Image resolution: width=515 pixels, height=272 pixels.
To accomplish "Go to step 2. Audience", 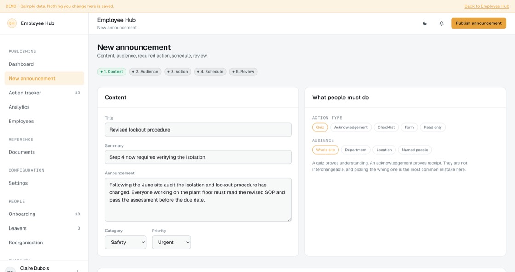I will coord(145,72).
